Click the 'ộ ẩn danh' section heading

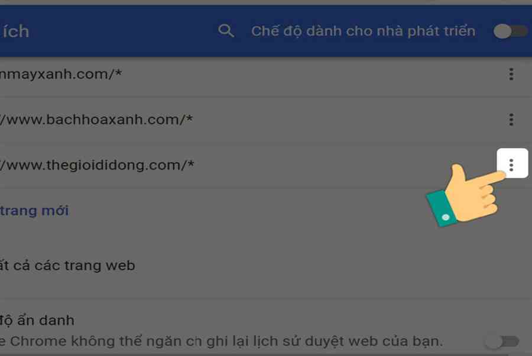pyautogui.click(x=37, y=320)
